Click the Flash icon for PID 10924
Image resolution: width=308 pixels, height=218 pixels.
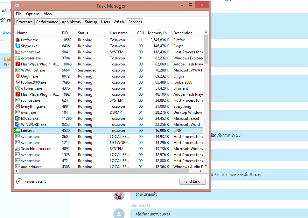tap(18, 94)
